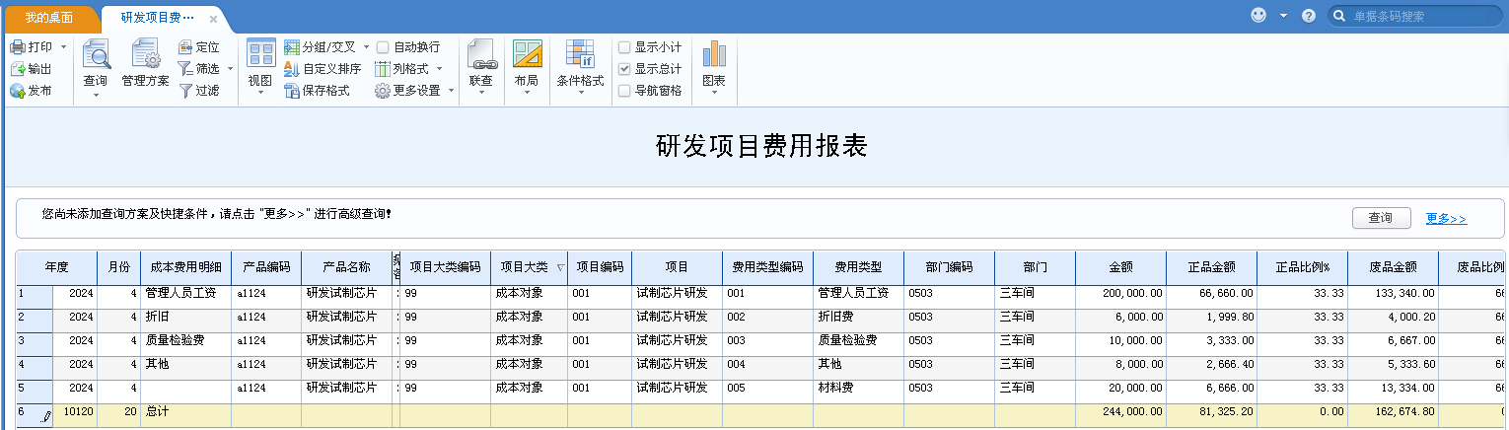The image size is (1509, 430).
Task: Click the 联查 chain link icon
Action: (480, 55)
